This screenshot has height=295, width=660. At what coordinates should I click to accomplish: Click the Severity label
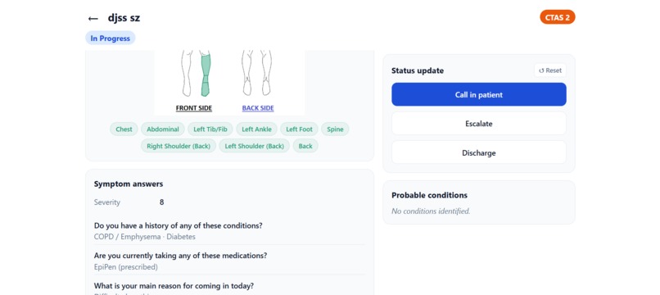point(107,202)
